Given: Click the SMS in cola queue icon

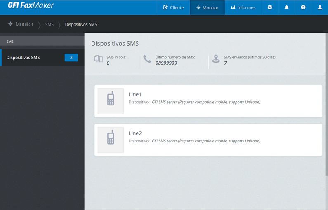Looking at the screenshot, I should point(98,59).
